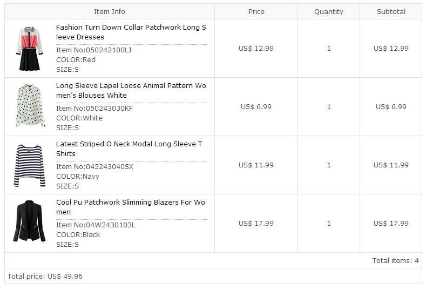
Task: Click the Quantity column header
Action: (329, 12)
